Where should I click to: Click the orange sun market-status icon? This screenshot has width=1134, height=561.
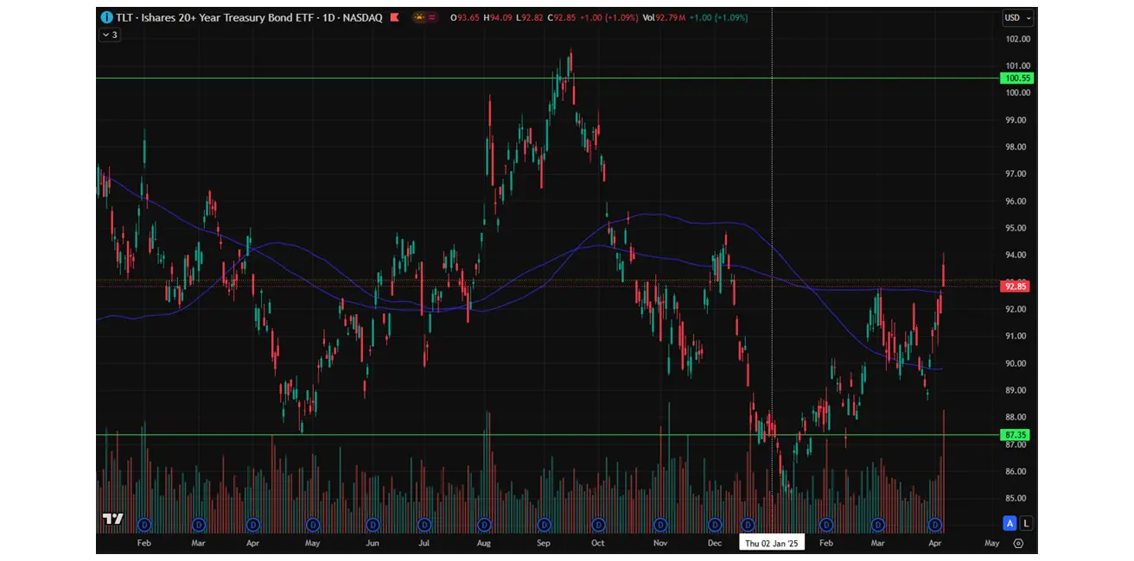[418, 17]
